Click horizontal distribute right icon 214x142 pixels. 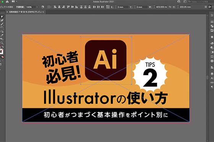coord(102,7)
